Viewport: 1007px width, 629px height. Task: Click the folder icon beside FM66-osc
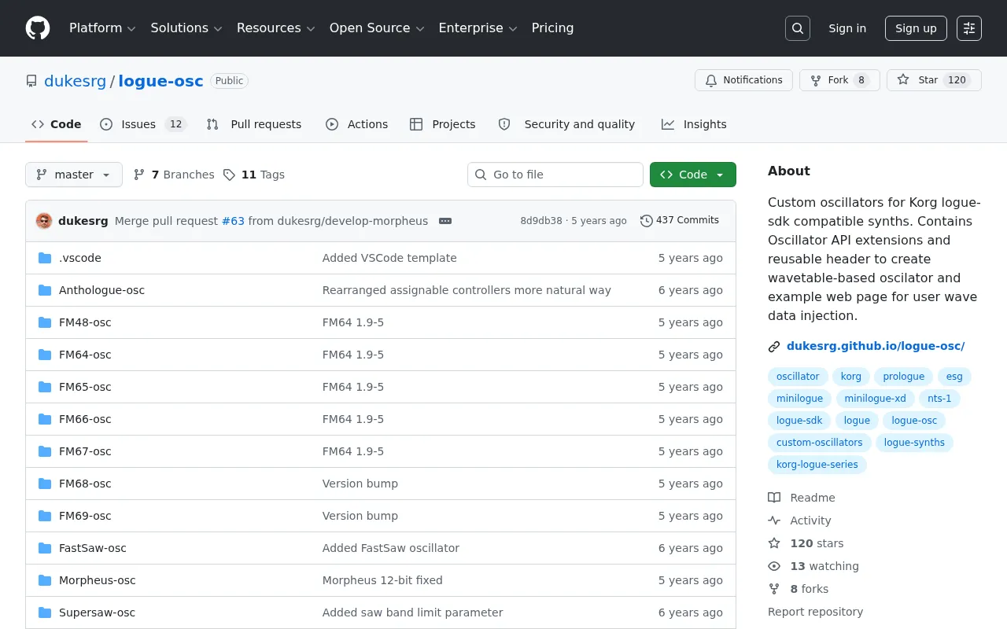[x=45, y=419]
